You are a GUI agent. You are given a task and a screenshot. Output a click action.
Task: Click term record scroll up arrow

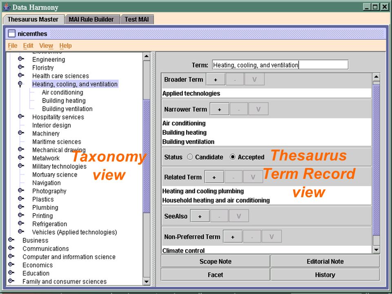pyautogui.click(x=376, y=77)
